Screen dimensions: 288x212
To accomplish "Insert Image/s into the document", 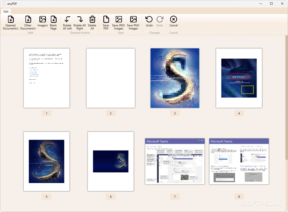I will (x=42, y=22).
